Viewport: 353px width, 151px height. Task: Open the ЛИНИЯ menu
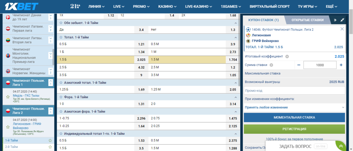(x=96, y=7)
